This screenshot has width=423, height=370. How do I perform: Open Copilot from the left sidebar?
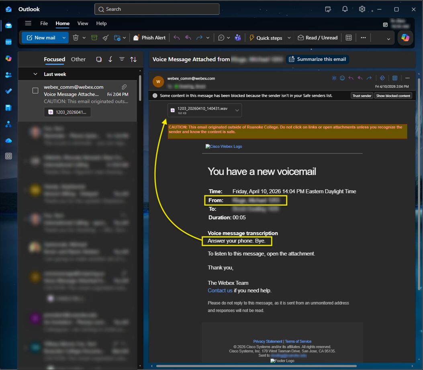tap(8, 58)
